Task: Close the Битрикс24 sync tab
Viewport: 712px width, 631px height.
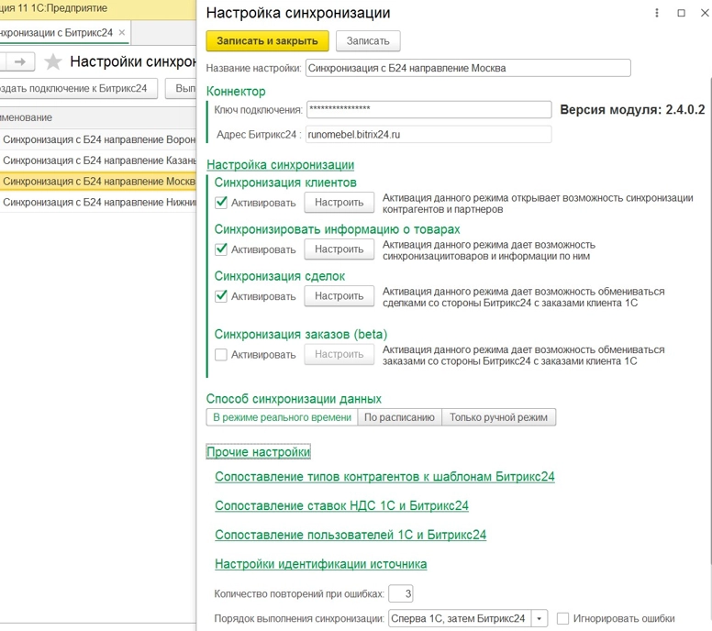Action: click(121, 33)
